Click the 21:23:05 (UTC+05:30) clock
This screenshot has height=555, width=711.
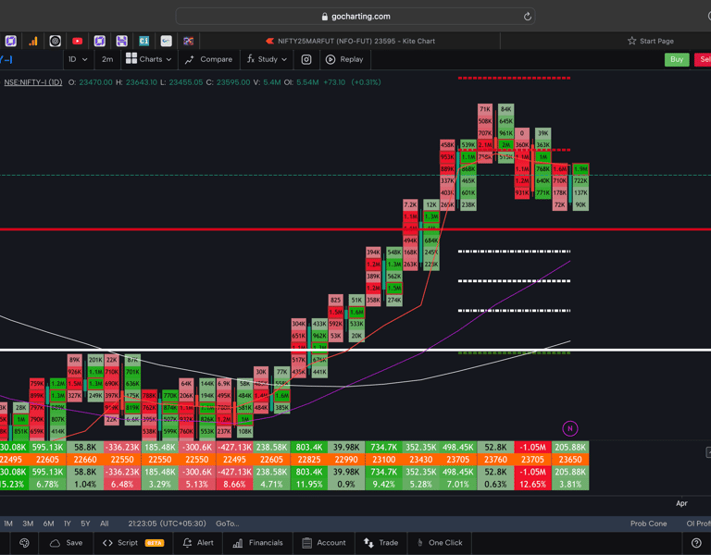click(167, 524)
